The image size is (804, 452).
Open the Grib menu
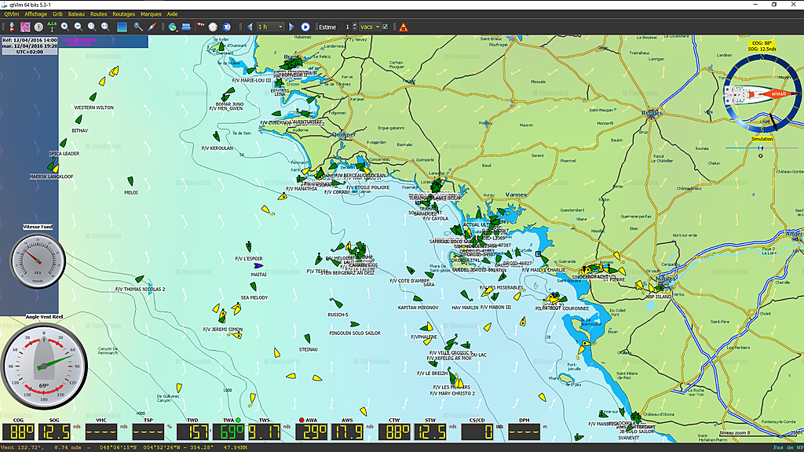point(57,14)
